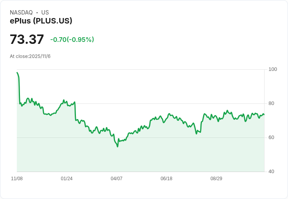Click the NASDAQ exchange label
The width and height of the screenshot is (288, 199).
[21, 13]
